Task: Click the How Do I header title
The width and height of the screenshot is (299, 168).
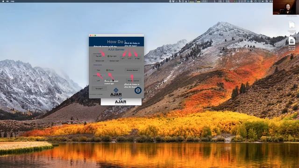Action: (116, 42)
